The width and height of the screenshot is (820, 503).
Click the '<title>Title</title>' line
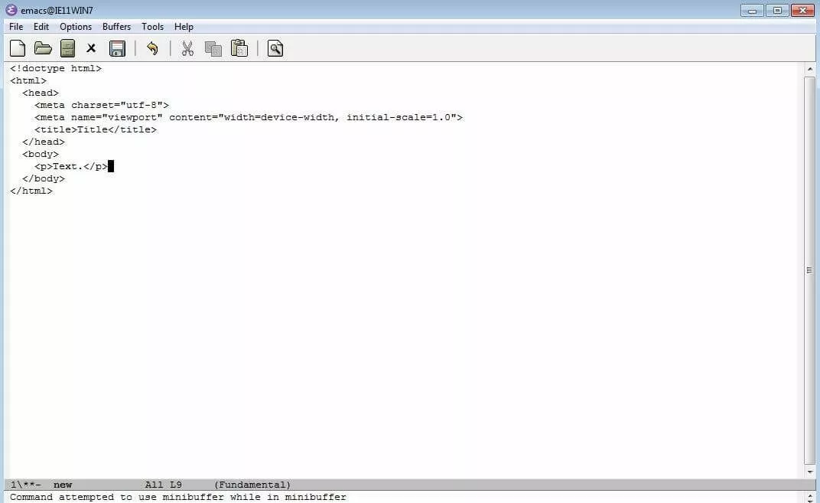[x=95, y=130]
